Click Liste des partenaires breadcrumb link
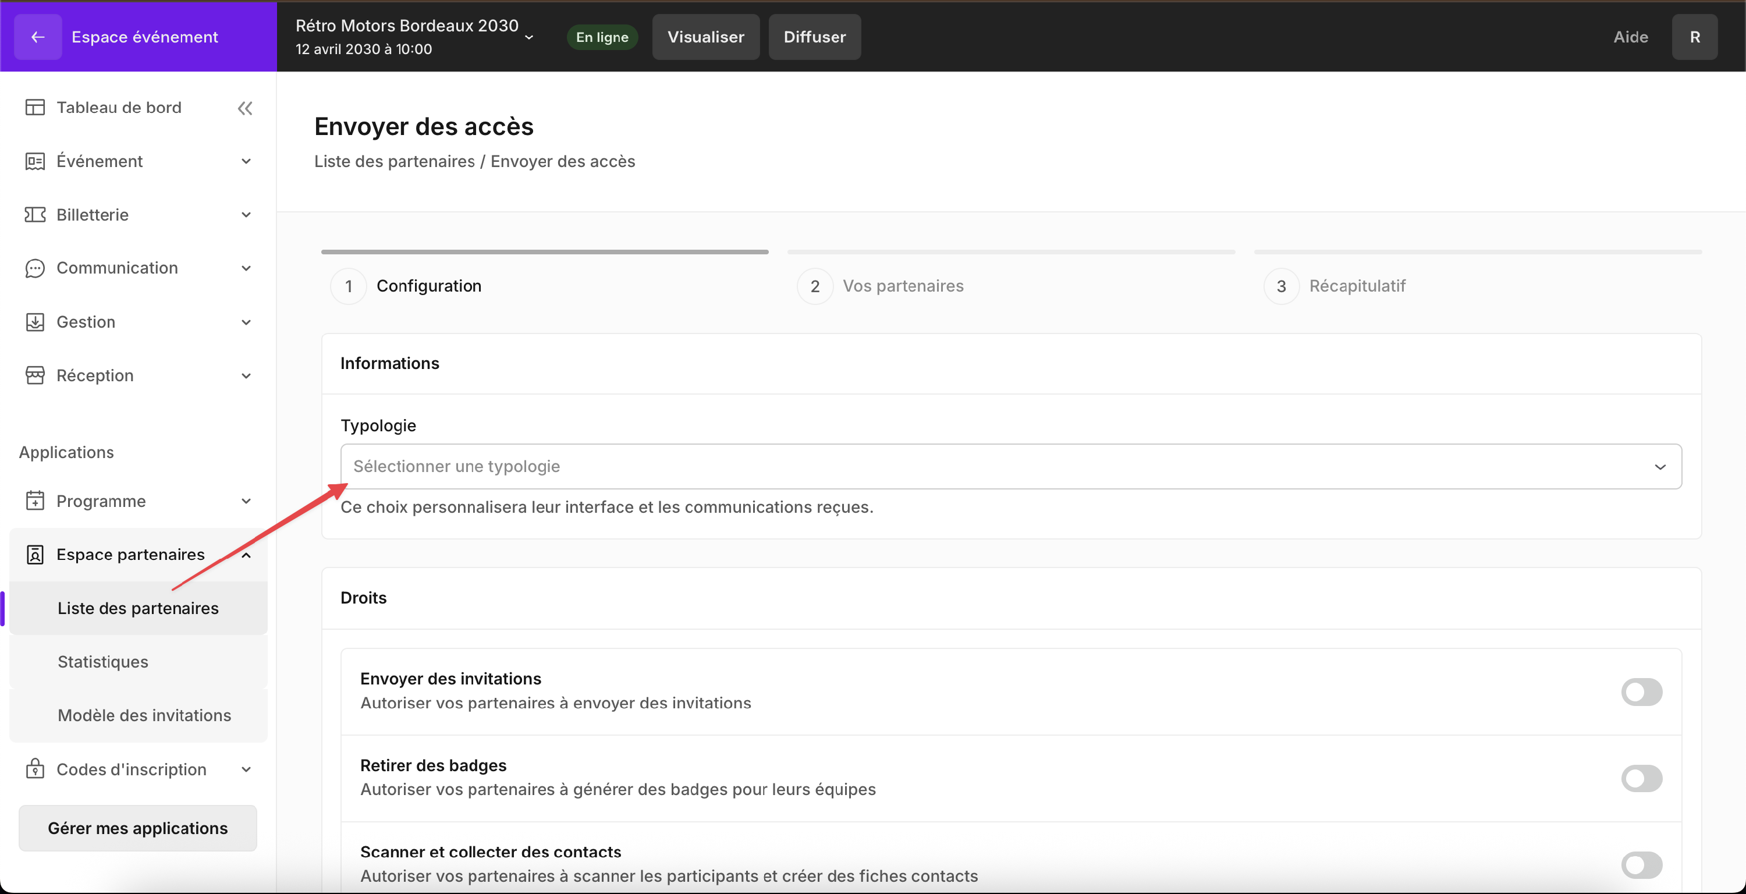 pyautogui.click(x=394, y=161)
